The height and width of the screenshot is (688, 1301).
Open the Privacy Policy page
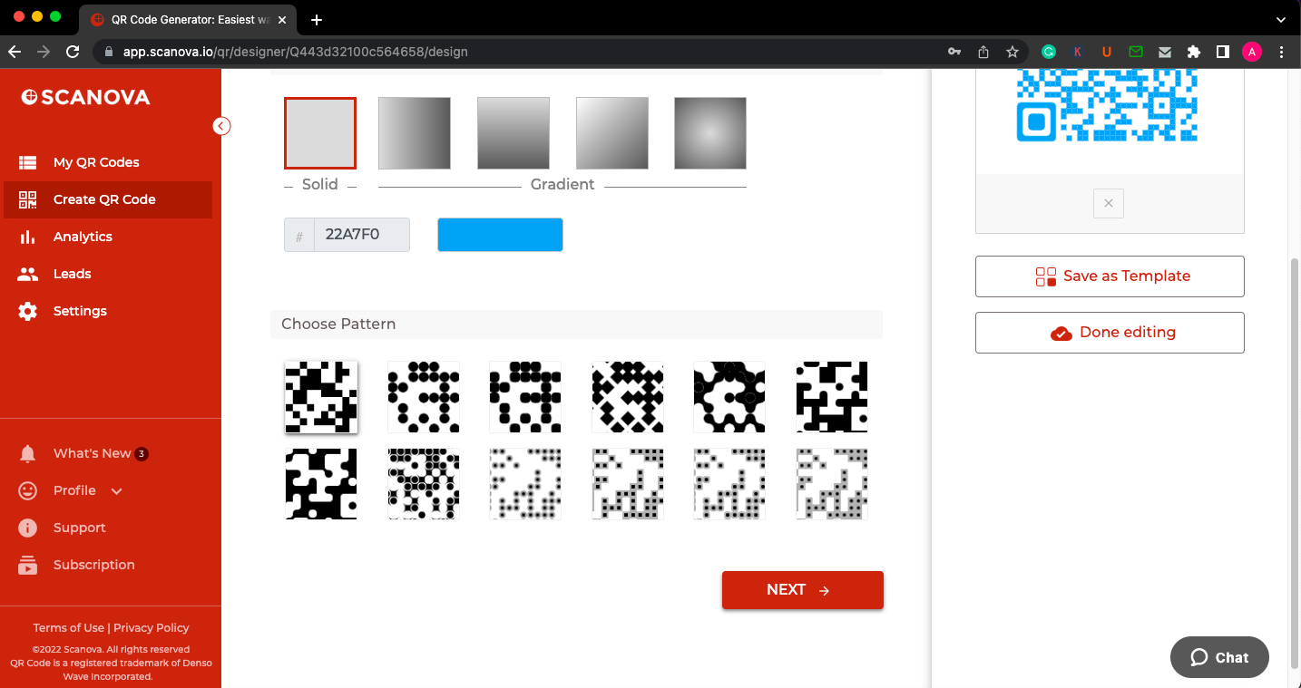click(x=151, y=627)
